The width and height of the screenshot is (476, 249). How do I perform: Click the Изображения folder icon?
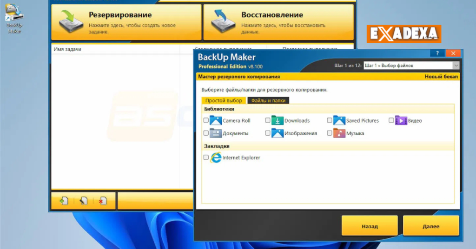(277, 133)
